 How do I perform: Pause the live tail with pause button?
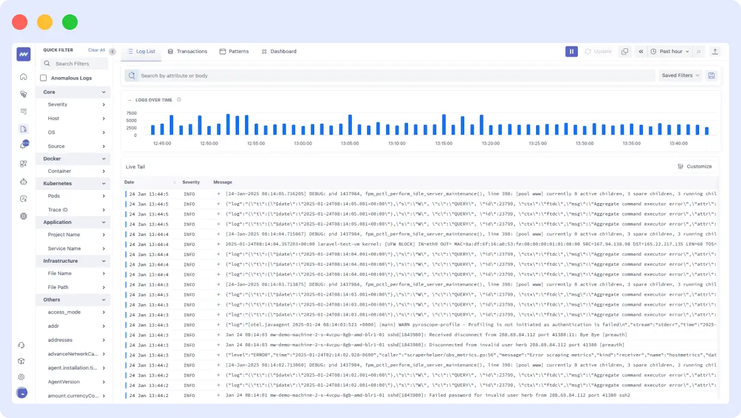pos(571,51)
